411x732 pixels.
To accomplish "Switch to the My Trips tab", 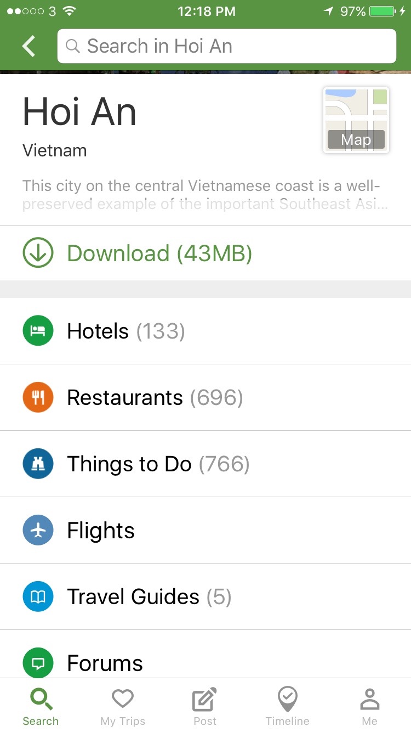I will coord(123,707).
